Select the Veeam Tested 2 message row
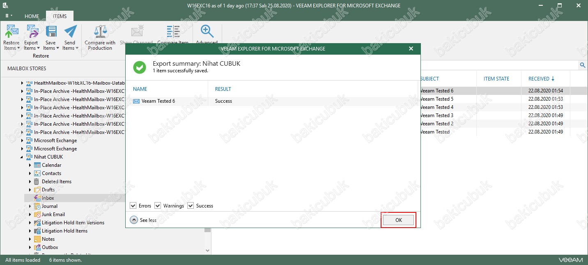 coord(503,124)
